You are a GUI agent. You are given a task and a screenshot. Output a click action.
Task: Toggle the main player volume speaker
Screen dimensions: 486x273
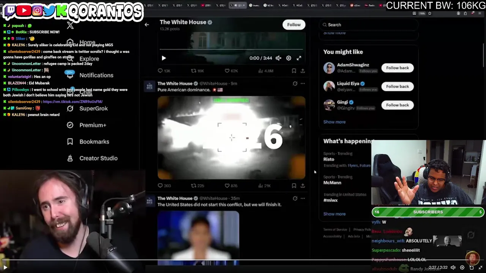tap(453, 267)
